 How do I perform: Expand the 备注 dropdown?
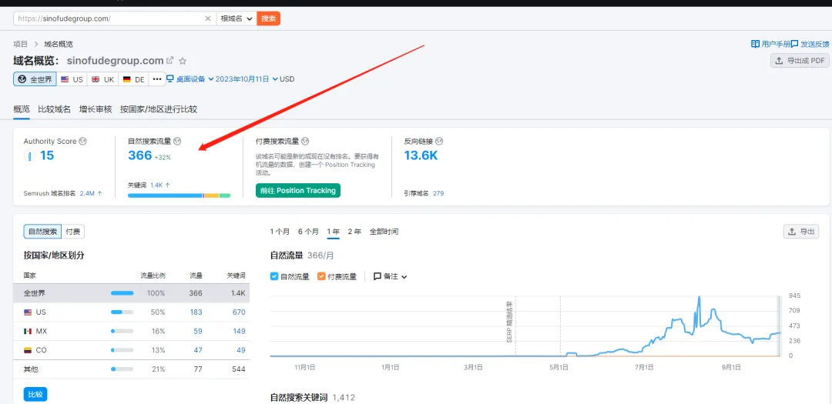click(391, 277)
